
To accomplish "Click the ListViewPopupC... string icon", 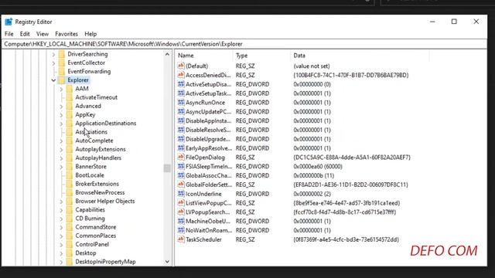I will coord(181,202).
